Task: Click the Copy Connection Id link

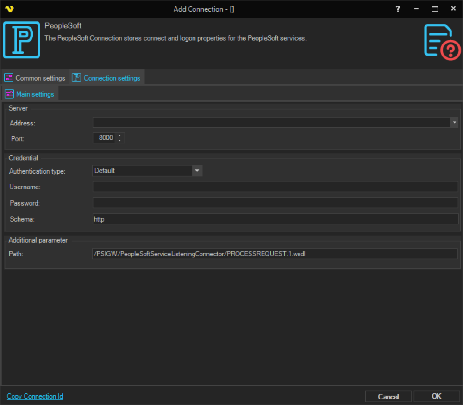Action: [x=35, y=396]
